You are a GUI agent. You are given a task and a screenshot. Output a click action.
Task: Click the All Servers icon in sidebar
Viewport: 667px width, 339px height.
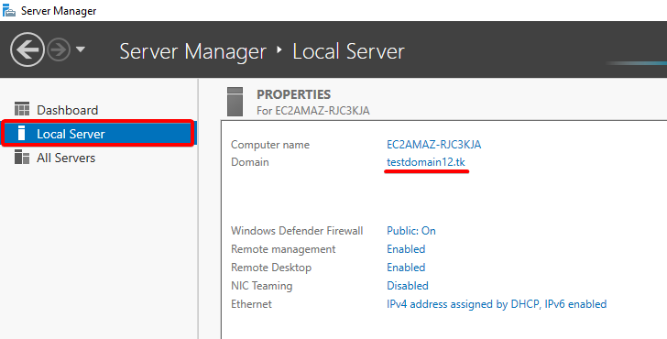[22, 157]
